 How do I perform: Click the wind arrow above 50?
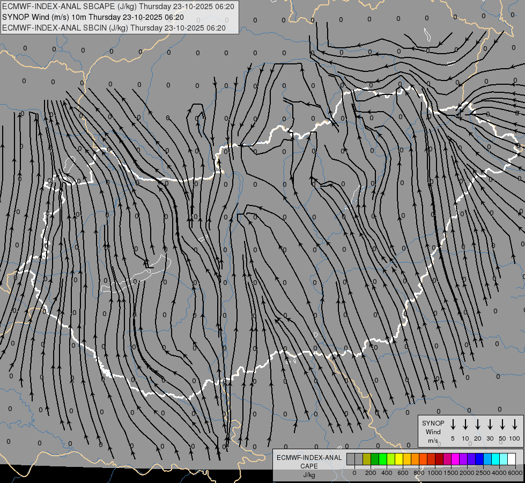(502, 425)
